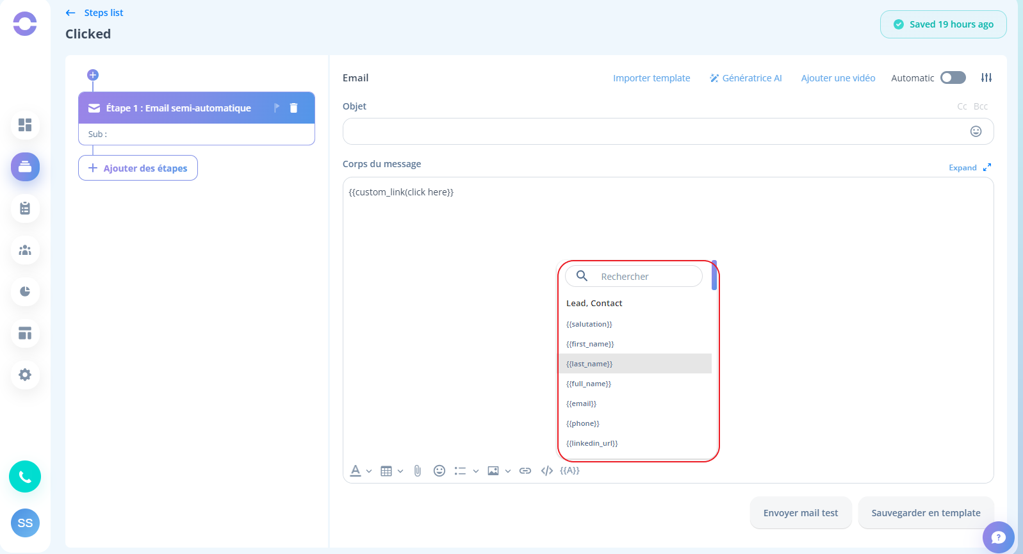Focus the Rechercher search field
Viewport: 1023px width, 554px height.
click(634, 277)
